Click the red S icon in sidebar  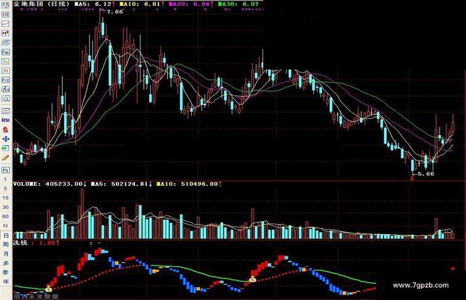pos(6,129)
